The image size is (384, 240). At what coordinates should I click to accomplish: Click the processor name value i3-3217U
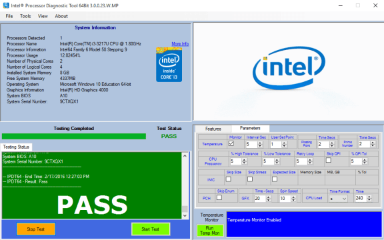pos(101,44)
